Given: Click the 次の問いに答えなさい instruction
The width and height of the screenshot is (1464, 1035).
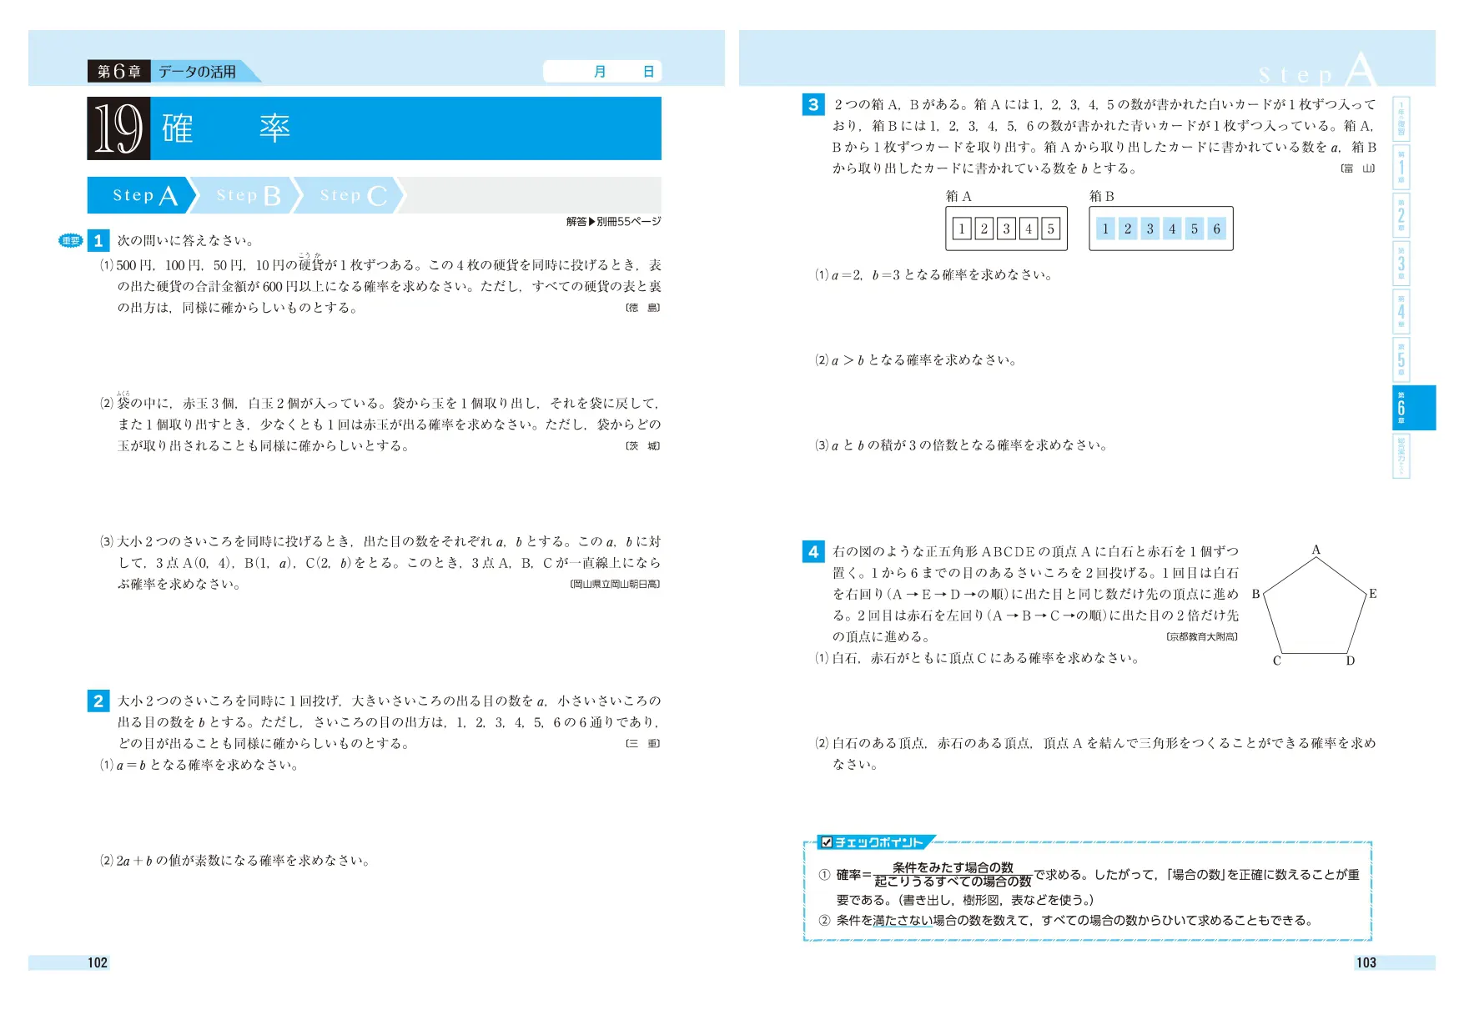Looking at the screenshot, I should coord(186,241).
